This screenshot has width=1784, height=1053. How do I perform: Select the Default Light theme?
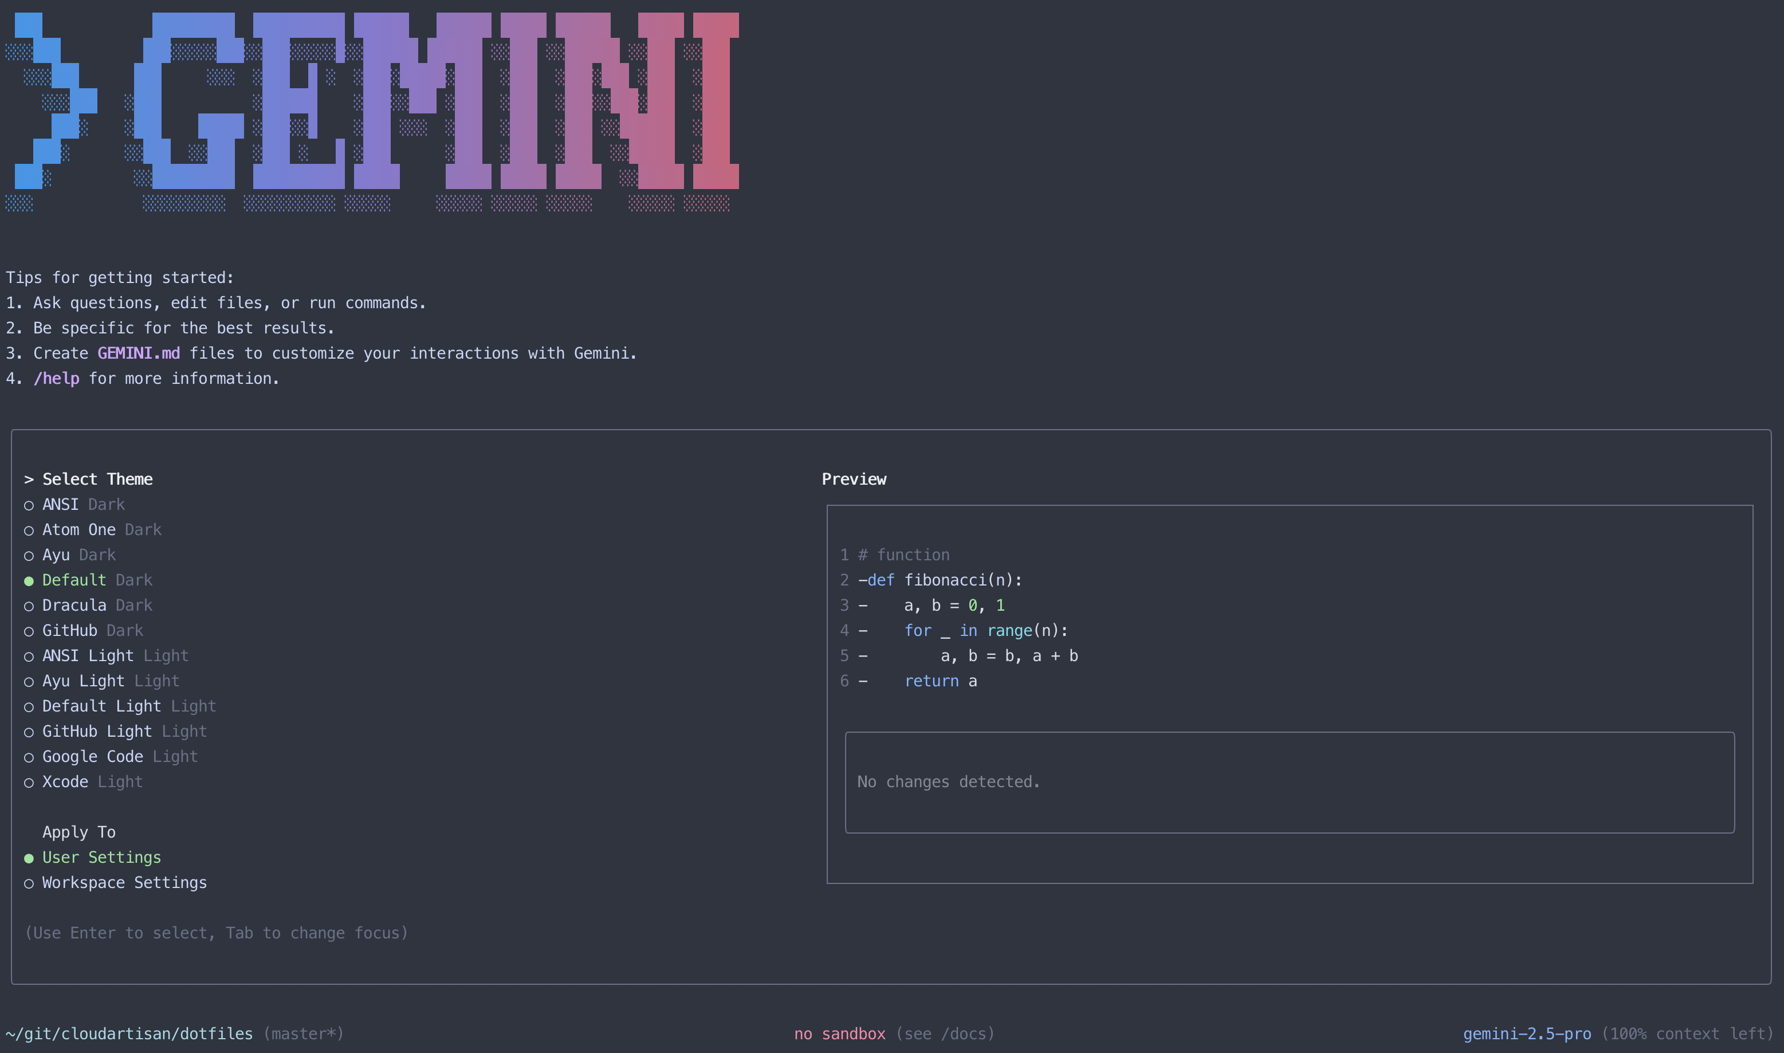click(x=120, y=706)
